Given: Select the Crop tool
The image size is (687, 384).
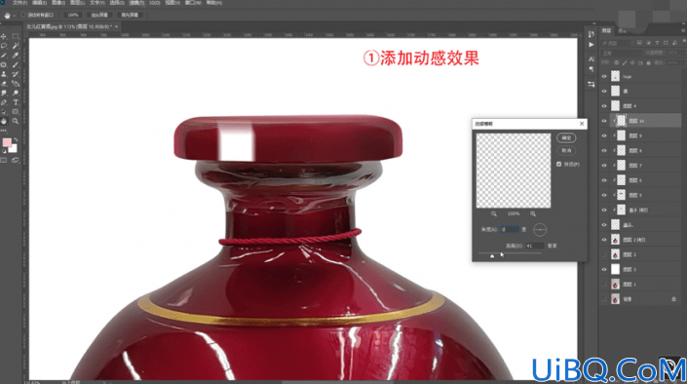Looking at the screenshot, I should pyautogui.click(x=4, y=56).
